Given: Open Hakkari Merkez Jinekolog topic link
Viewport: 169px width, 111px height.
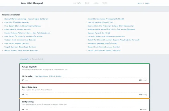Looking at the screenshot, I should click(x=26, y=19).
